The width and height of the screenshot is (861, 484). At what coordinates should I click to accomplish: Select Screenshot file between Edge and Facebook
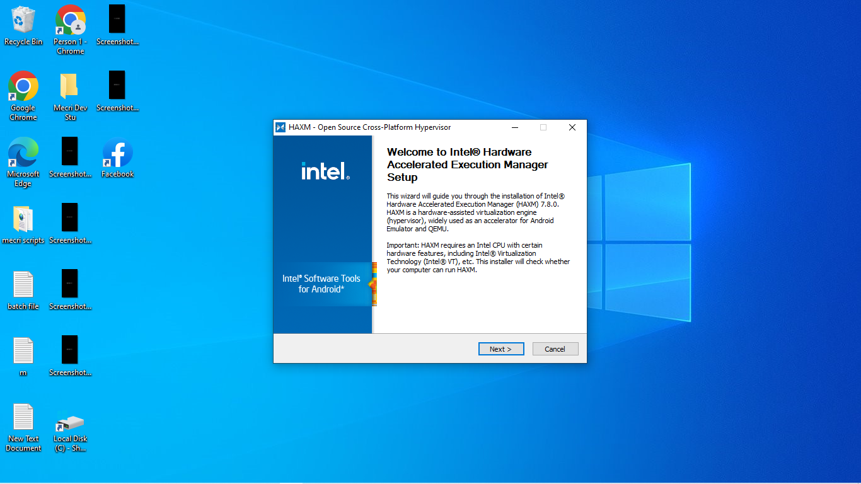pyautogui.click(x=70, y=158)
